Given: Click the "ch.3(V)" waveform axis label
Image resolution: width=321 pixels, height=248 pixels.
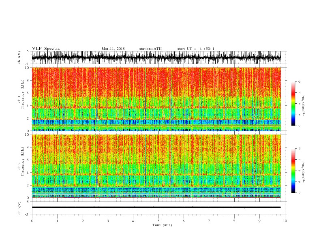Looking at the screenshot, I should tap(19, 208).
